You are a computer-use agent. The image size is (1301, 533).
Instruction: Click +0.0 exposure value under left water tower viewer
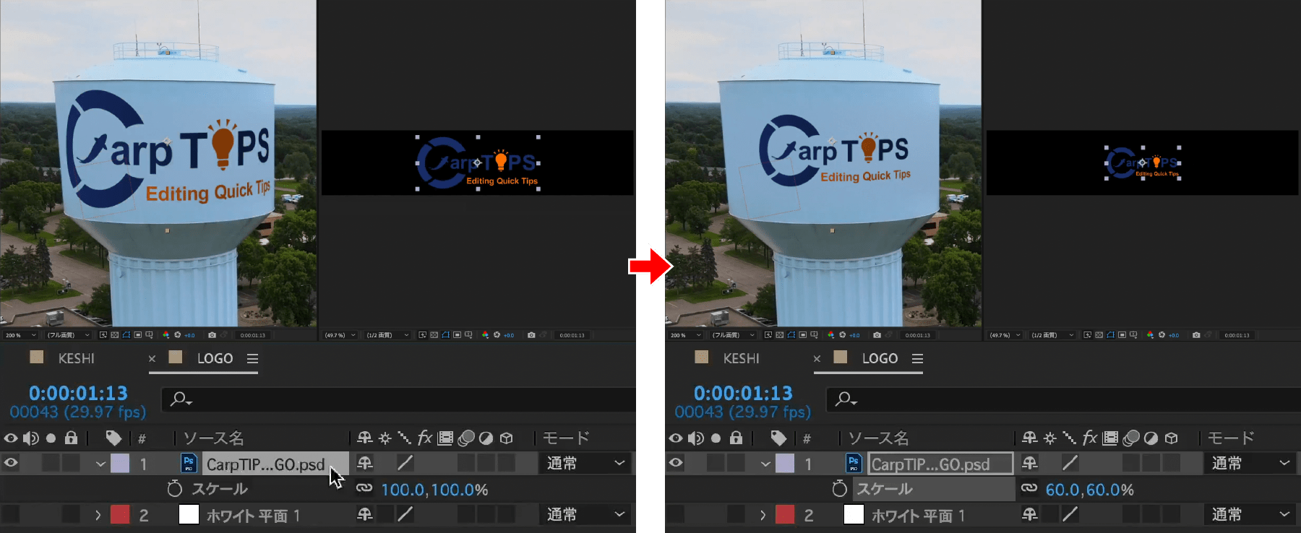point(189,335)
